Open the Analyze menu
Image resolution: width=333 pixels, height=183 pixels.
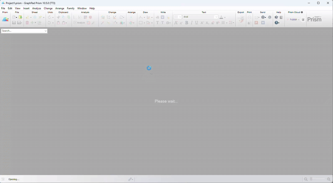coord(37,8)
